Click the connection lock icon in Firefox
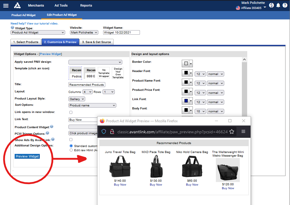 coord(112,131)
